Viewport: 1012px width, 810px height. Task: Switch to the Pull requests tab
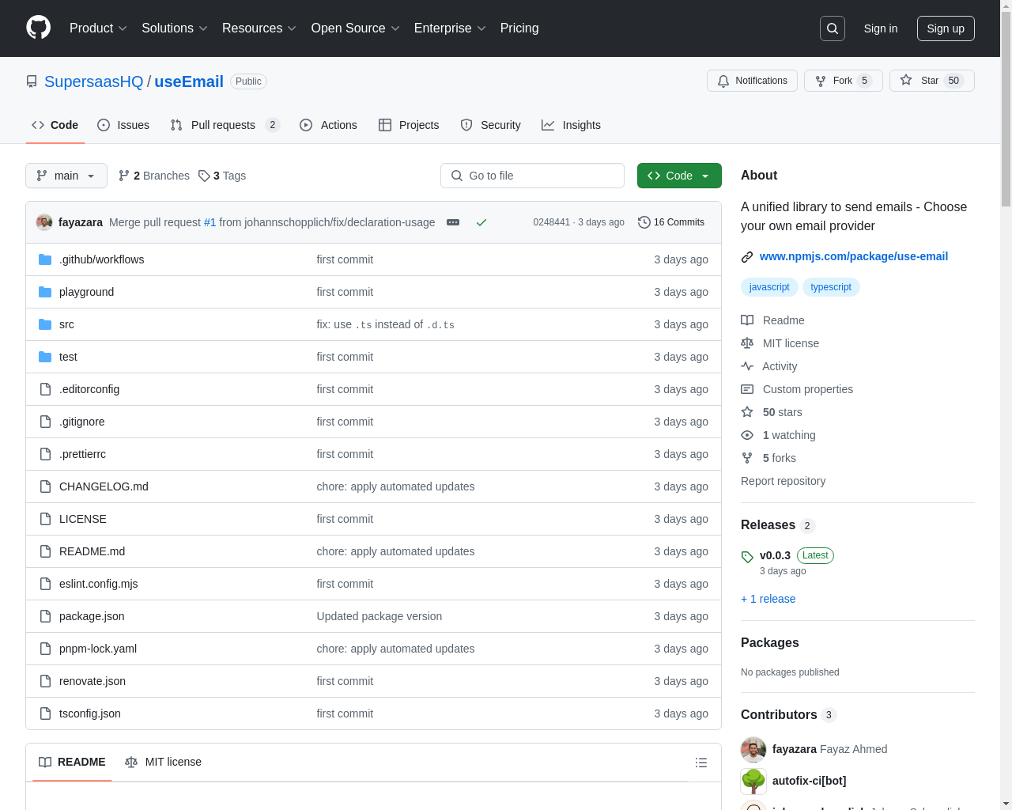(x=225, y=125)
